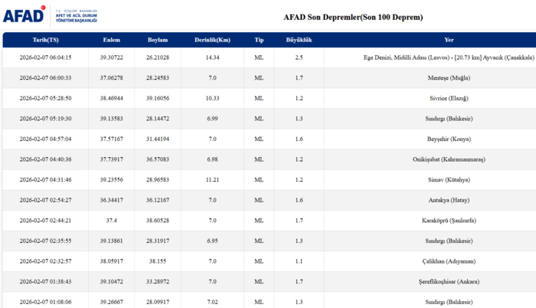The image size is (536, 308).
Task: Click depth value 14.34
Action: click(212, 57)
